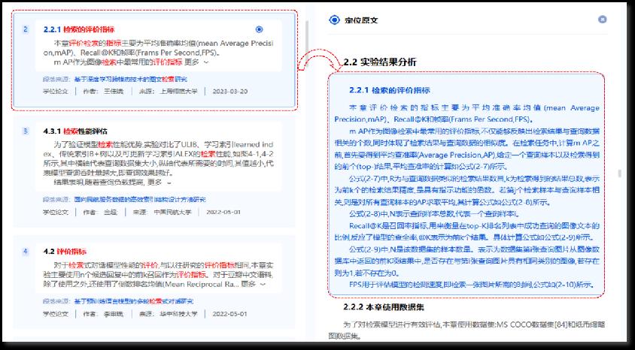Screen dimensions: 635x350
Task: Click the date 2023-03-20
Action: point(229,92)
